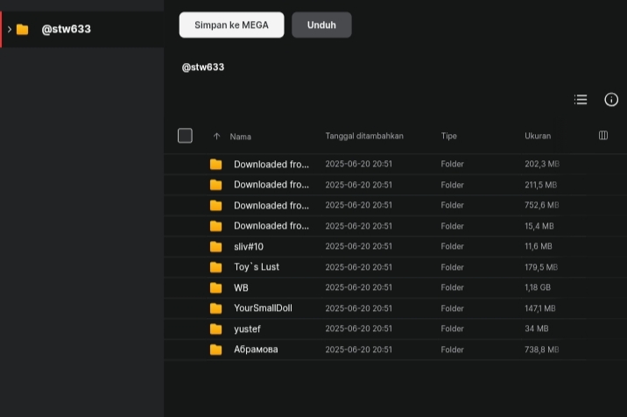The width and height of the screenshot is (627, 417).
Task: Select the @stw633 folder in the sidebar
Action: point(82,29)
